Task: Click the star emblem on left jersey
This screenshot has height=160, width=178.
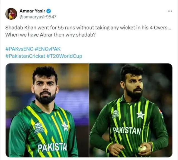Action: point(65,126)
